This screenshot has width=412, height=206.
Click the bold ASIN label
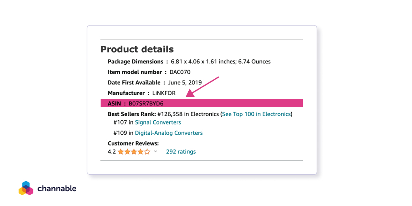coord(114,103)
